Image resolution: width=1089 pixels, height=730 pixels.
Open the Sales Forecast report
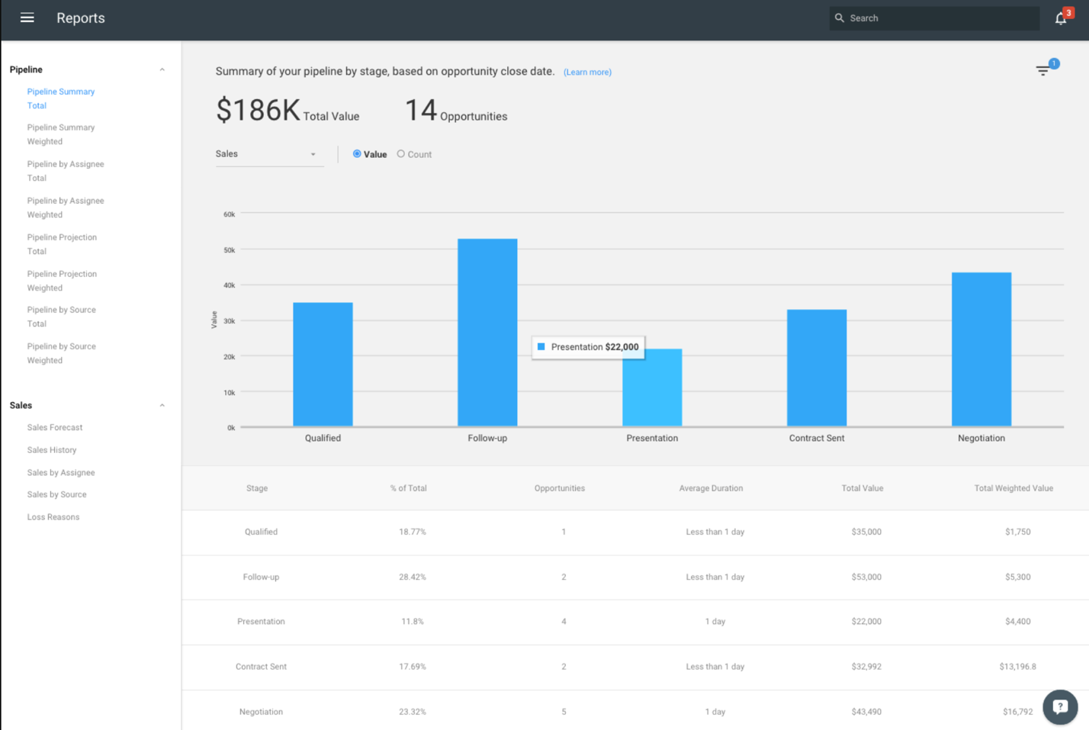(x=55, y=428)
